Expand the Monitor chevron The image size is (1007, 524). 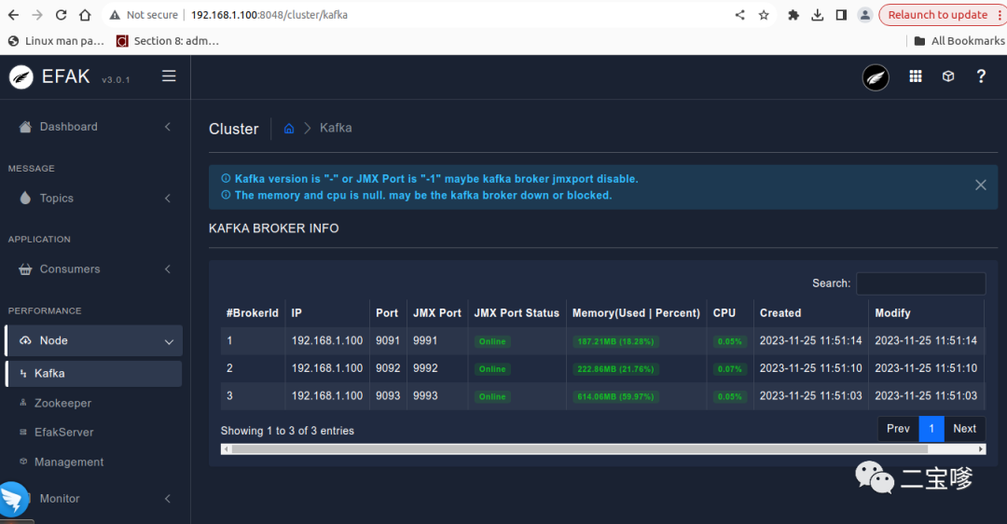168,498
